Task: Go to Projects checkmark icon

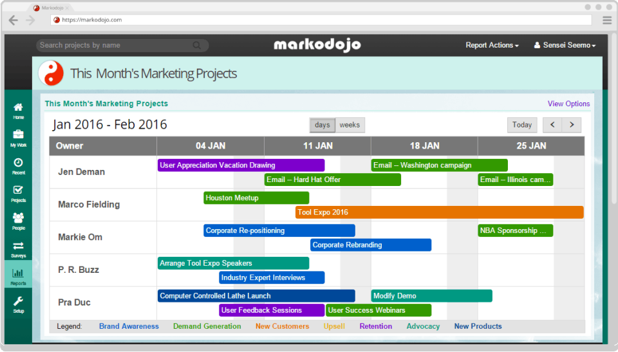Action: pyautogui.click(x=18, y=190)
